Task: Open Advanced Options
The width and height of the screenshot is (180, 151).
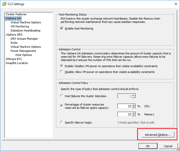Action: click(158, 135)
